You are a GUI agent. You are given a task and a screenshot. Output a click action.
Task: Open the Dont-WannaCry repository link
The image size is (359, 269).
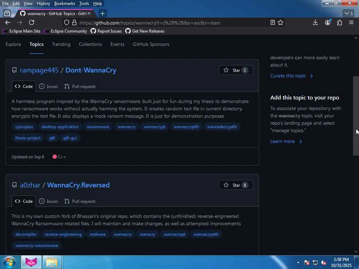pos(91,70)
